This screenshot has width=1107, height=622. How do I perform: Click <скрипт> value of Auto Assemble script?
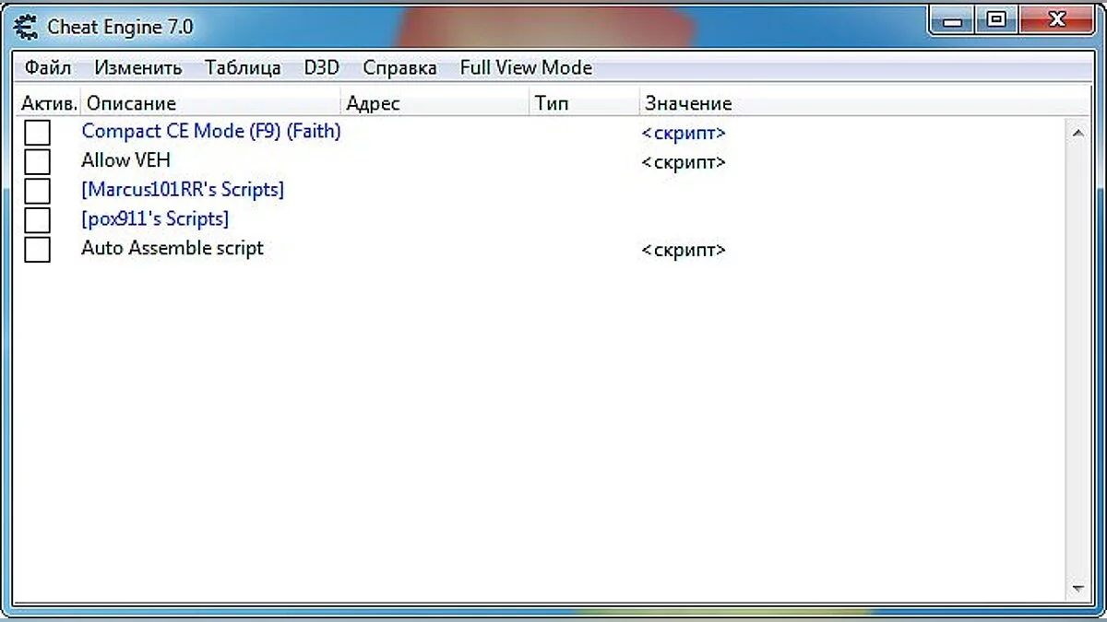(684, 250)
